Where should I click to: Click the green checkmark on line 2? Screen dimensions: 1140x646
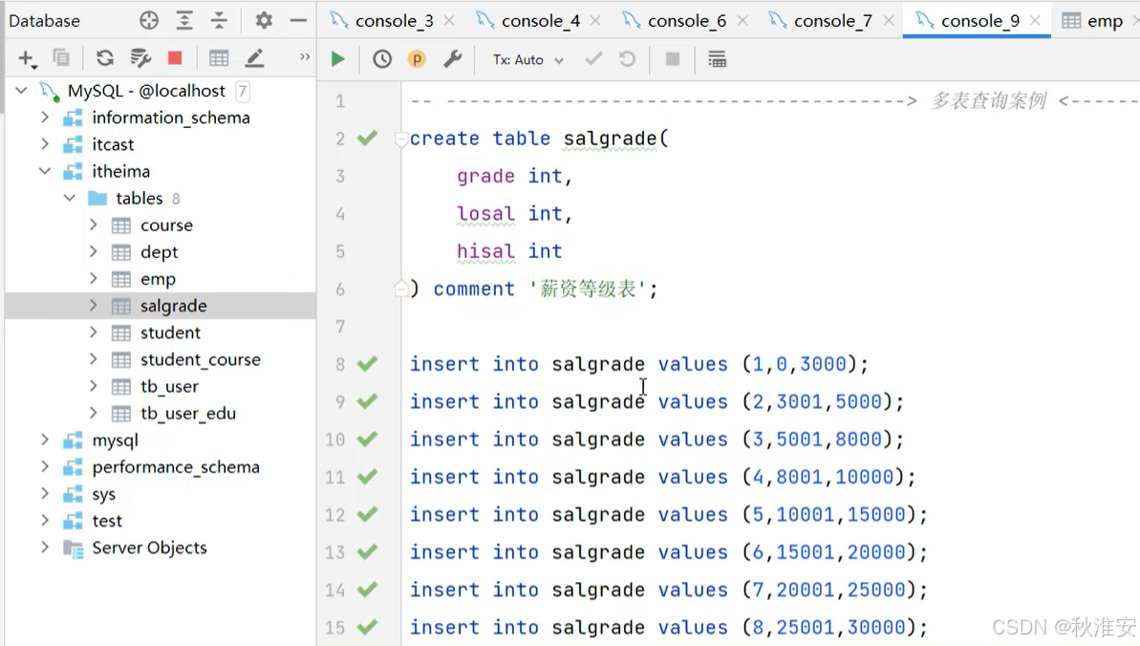tap(367, 138)
